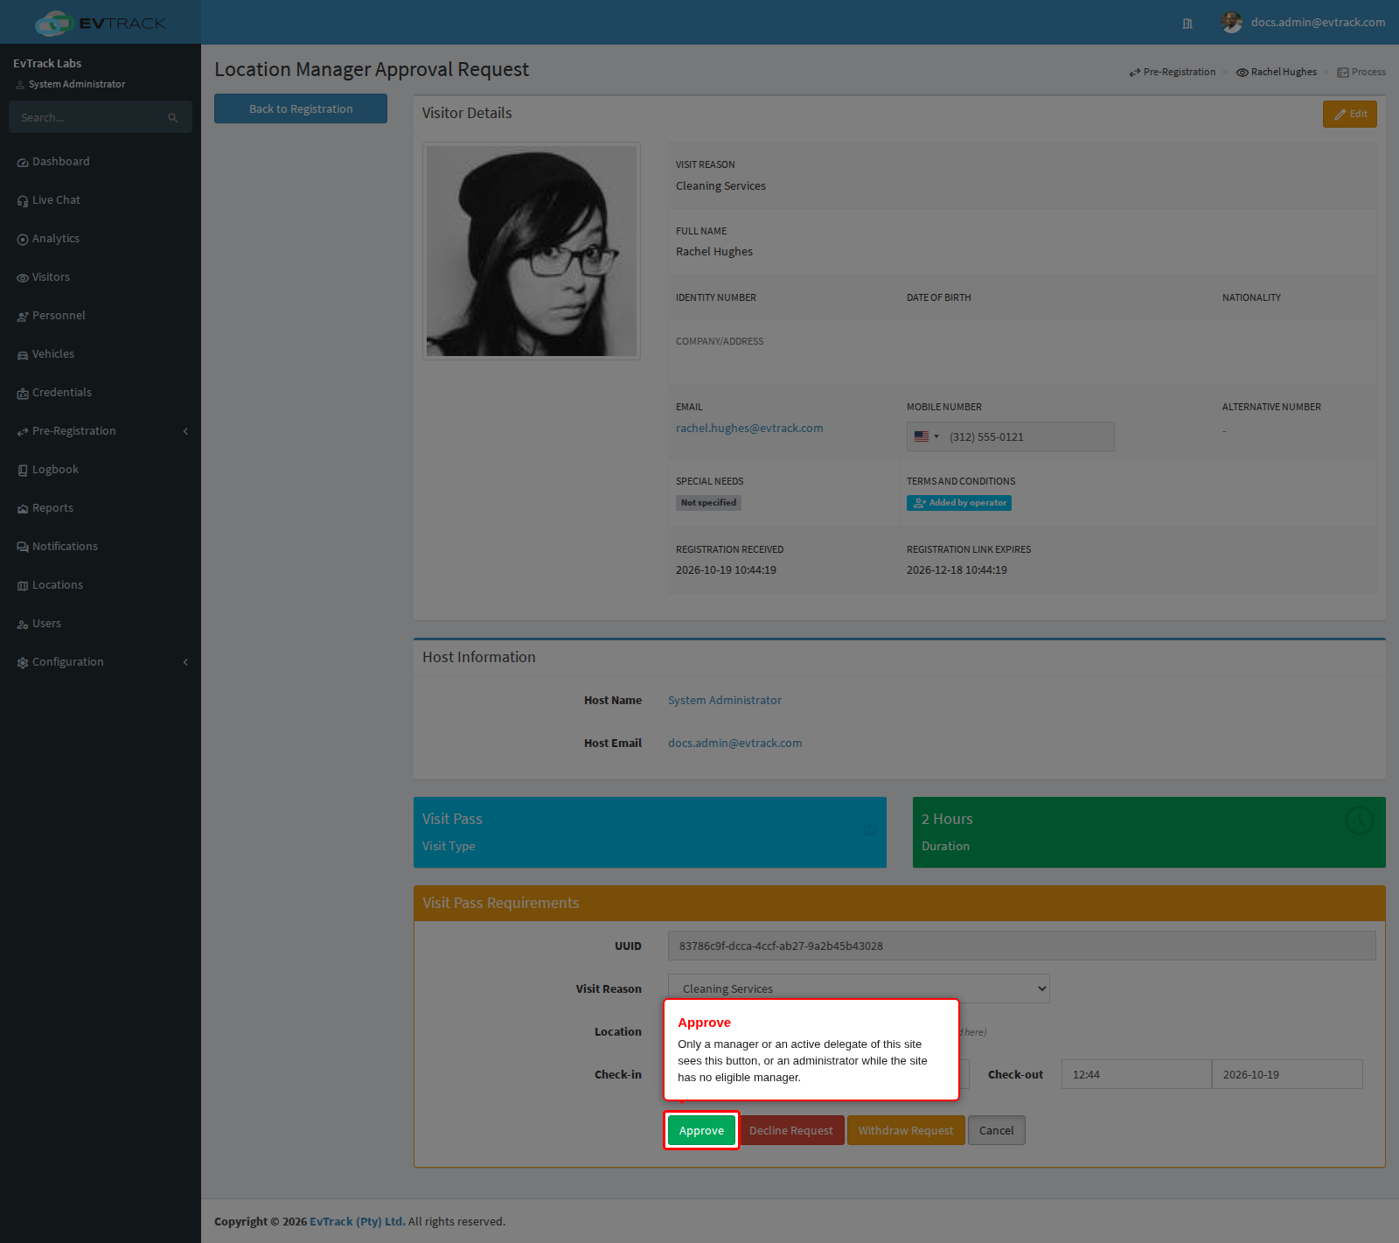
Task: Click Withdraw Request button
Action: pos(906,1130)
